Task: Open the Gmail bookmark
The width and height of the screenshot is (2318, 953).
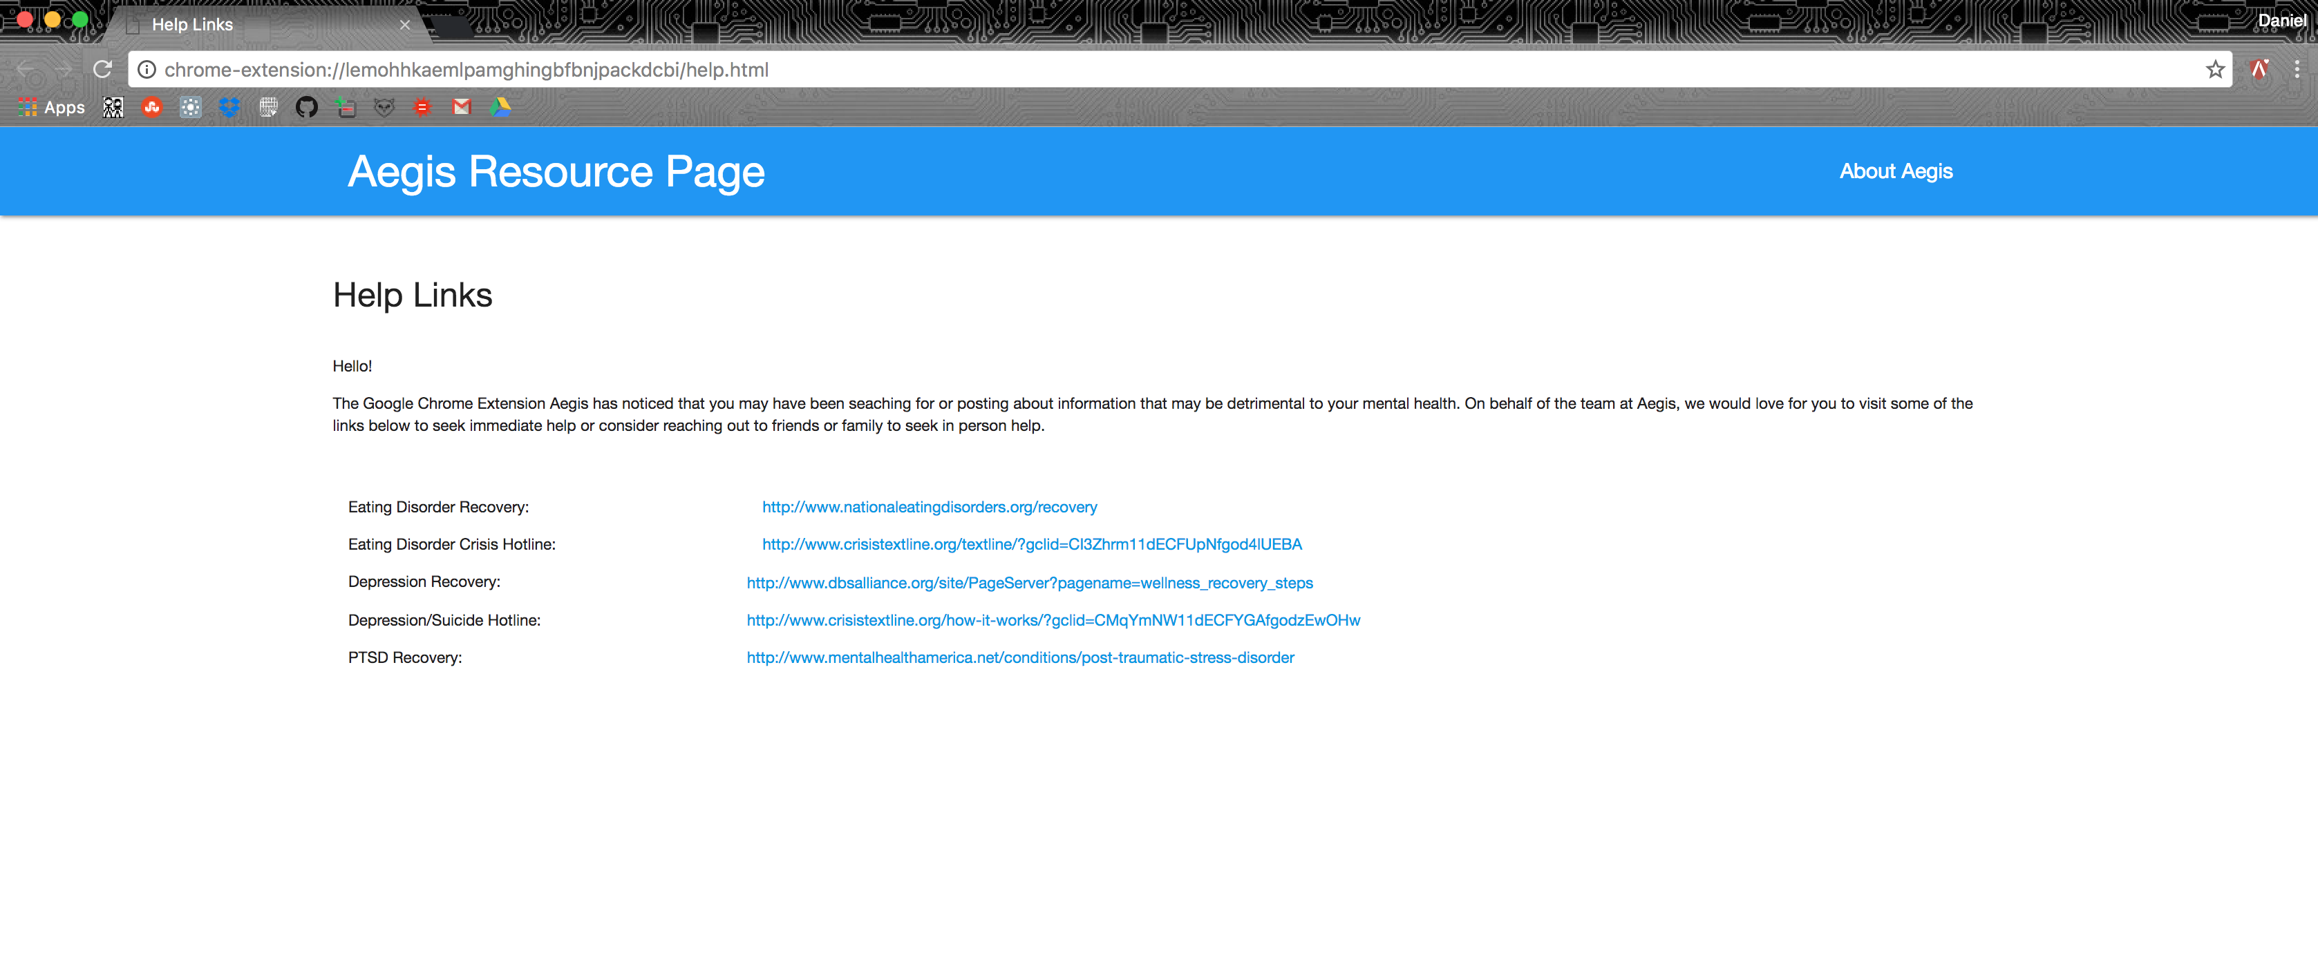Action: tap(462, 107)
